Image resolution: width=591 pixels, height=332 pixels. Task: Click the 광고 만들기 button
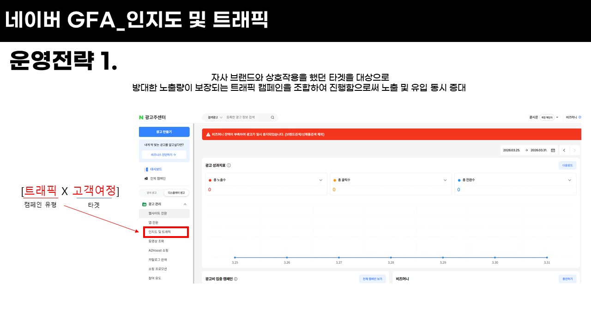(x=164, y=132)
